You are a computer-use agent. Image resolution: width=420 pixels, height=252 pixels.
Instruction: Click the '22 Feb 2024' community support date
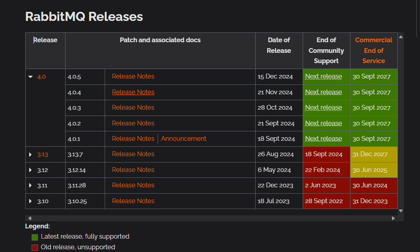[x=322, y=170]
